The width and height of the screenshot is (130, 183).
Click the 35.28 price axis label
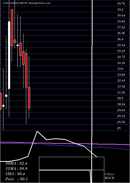pyautogui.click(x=121, y=51)
